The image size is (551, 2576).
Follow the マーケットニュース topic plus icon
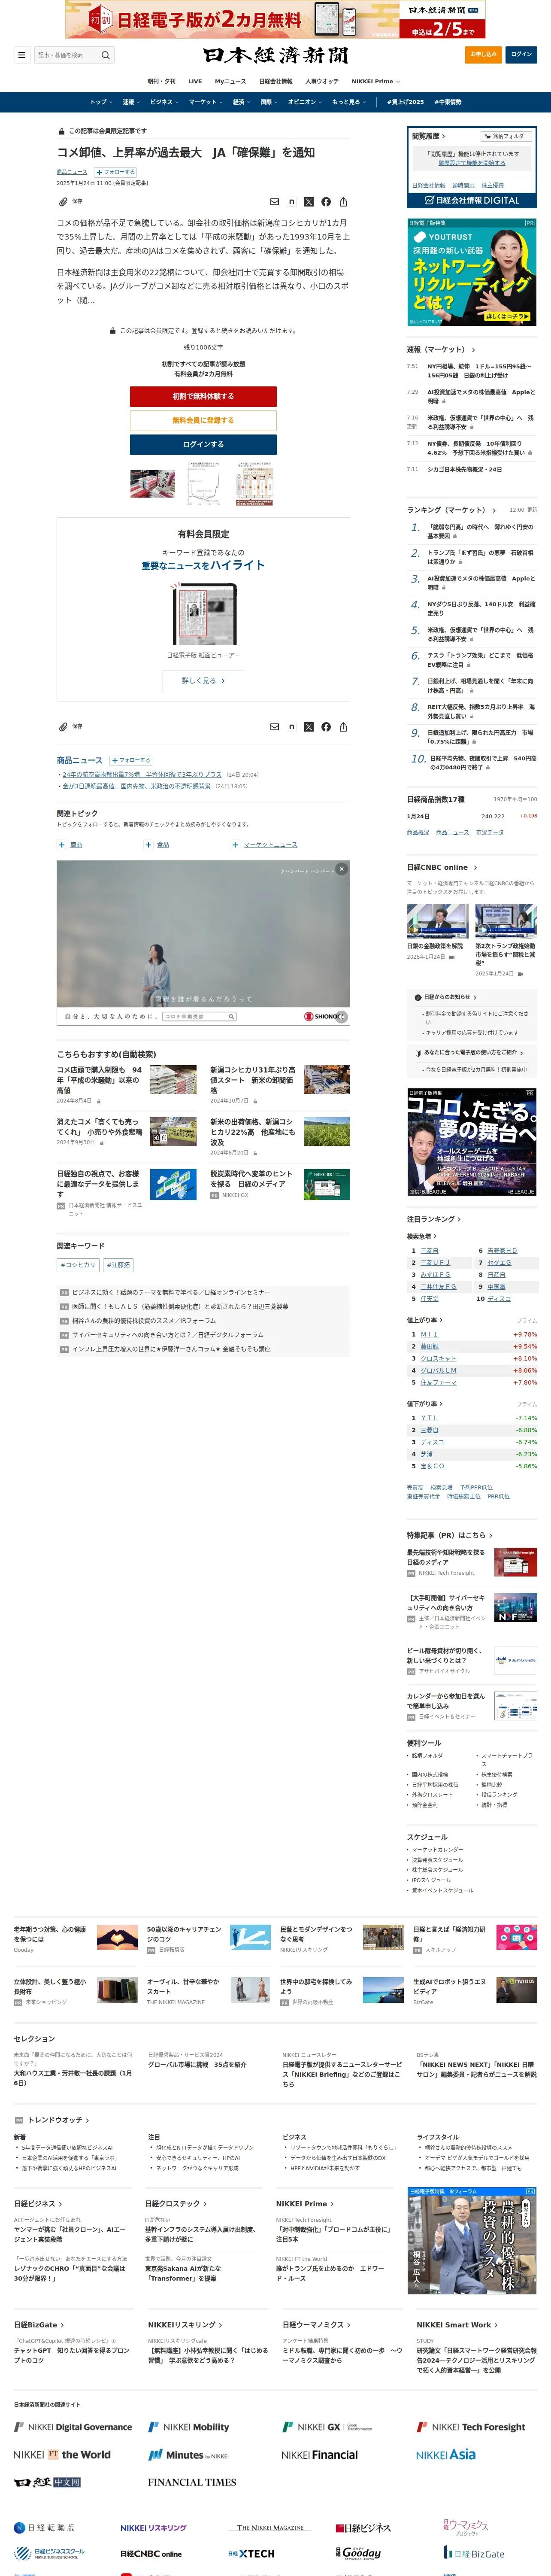(235, 845)
